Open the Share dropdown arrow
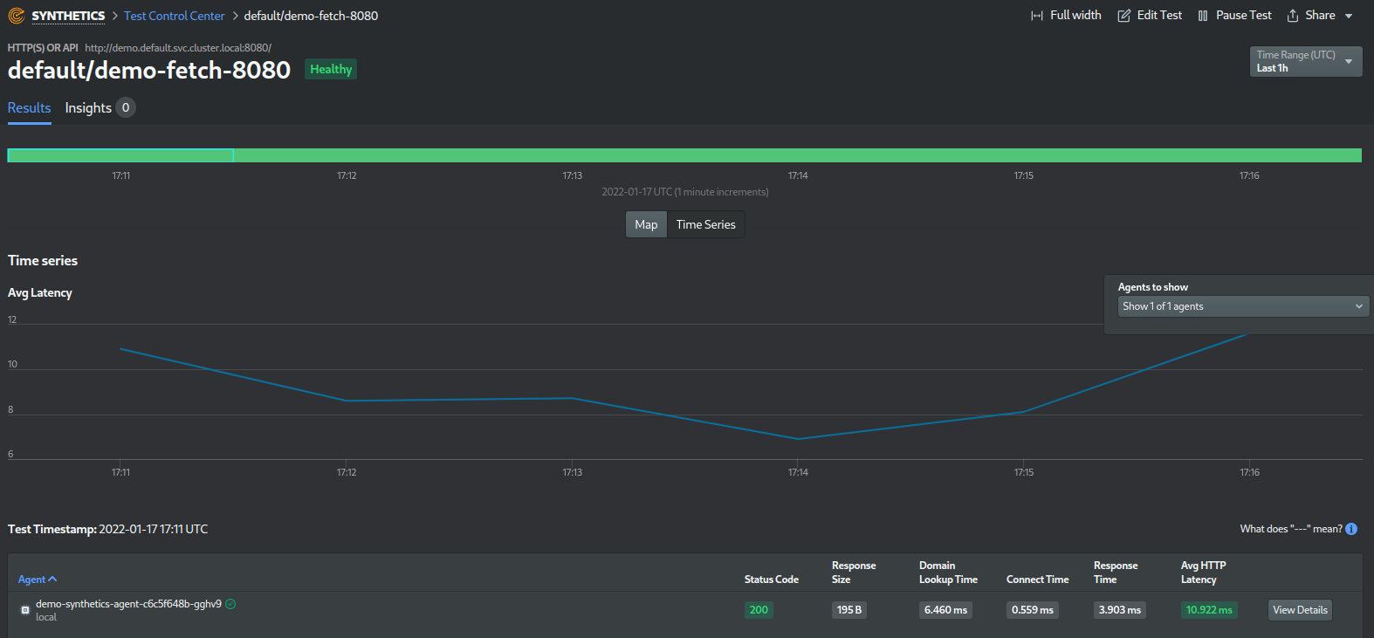Viewport: 1374px width, 638px height. [1349, 17]
